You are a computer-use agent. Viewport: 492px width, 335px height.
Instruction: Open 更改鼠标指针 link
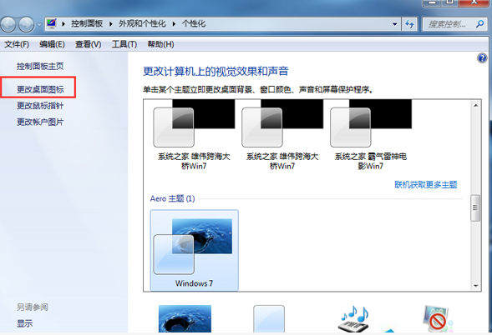pyautogui.click(x=40, y=106)
